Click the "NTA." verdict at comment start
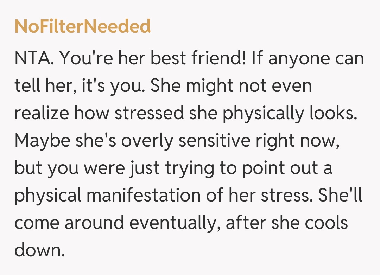Viewport: 380px width, 275px height. (34, 59)
